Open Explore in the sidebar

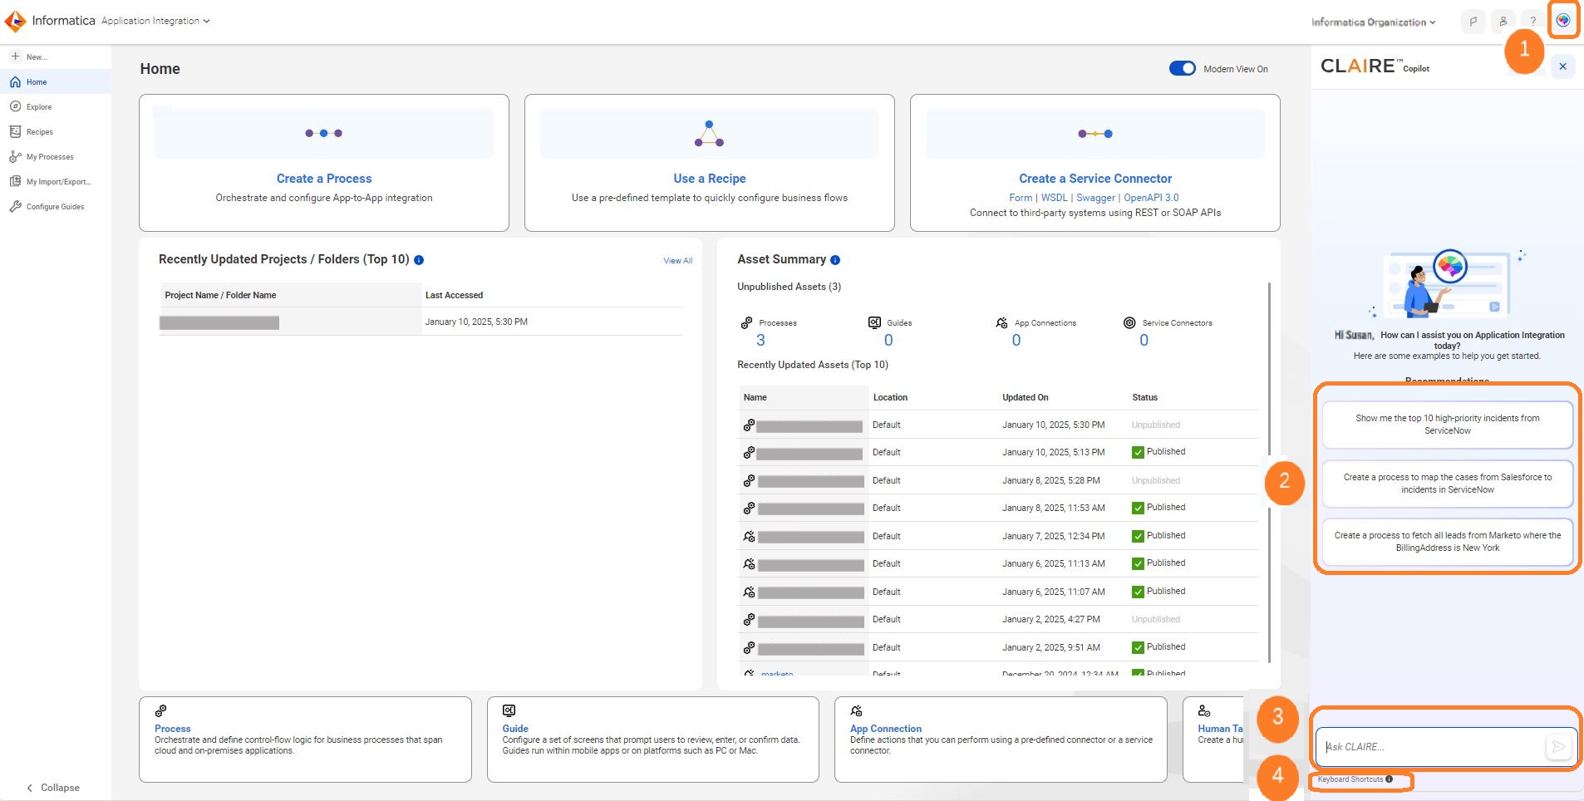[56, 107]
